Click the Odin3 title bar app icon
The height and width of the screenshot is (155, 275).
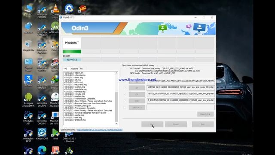pos(61,17)
